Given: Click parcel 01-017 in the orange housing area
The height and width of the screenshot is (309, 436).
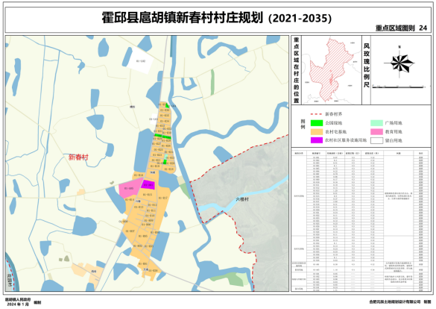Looking at the screenshot, I should click(163, 199).
